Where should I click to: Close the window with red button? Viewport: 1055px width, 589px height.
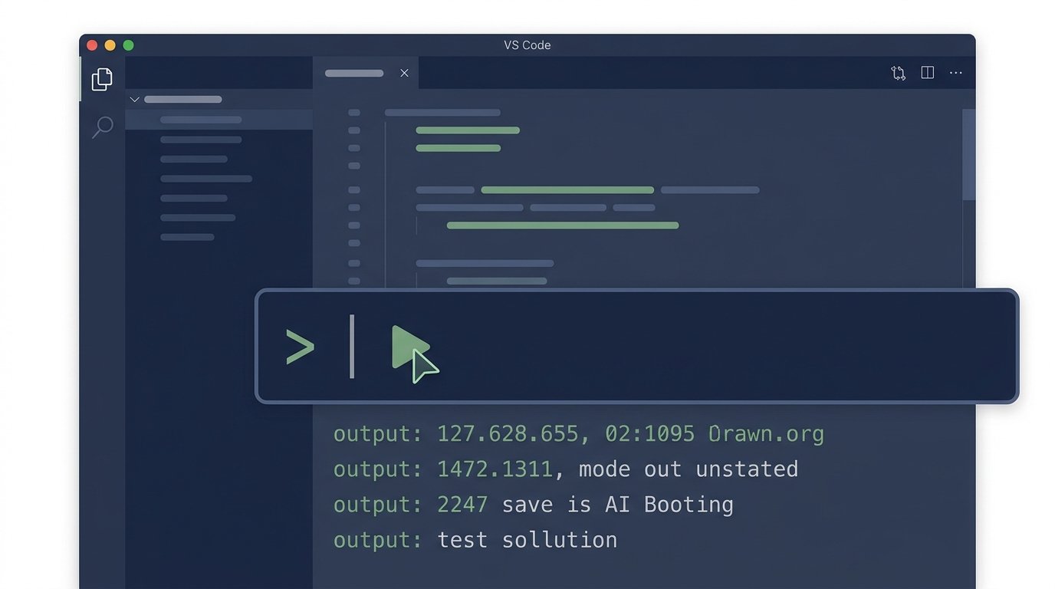tap(92, 45)
